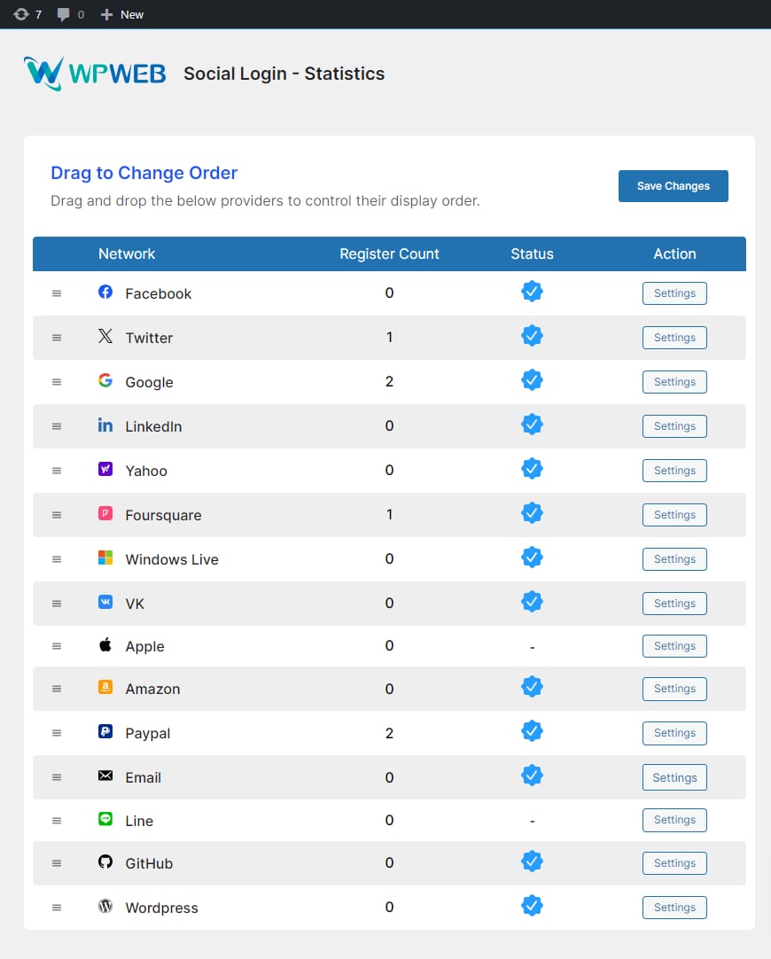Click the Paypal logo icon
Image resolution: width=771 pixels, height=959 pixels.
point(105,731)
